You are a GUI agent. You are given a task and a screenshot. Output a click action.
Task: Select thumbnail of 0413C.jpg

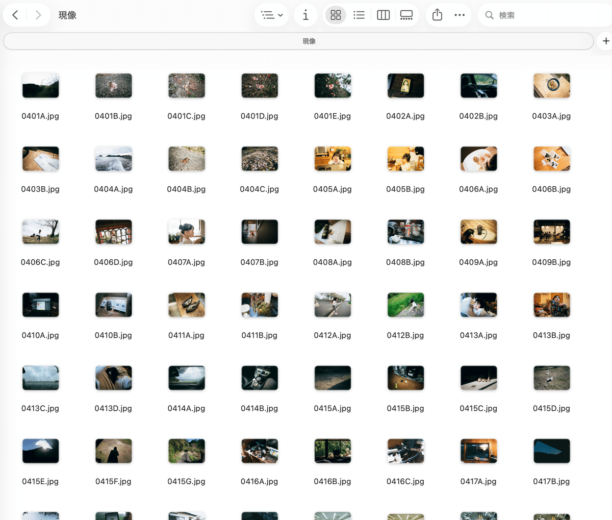pos(40,378)
